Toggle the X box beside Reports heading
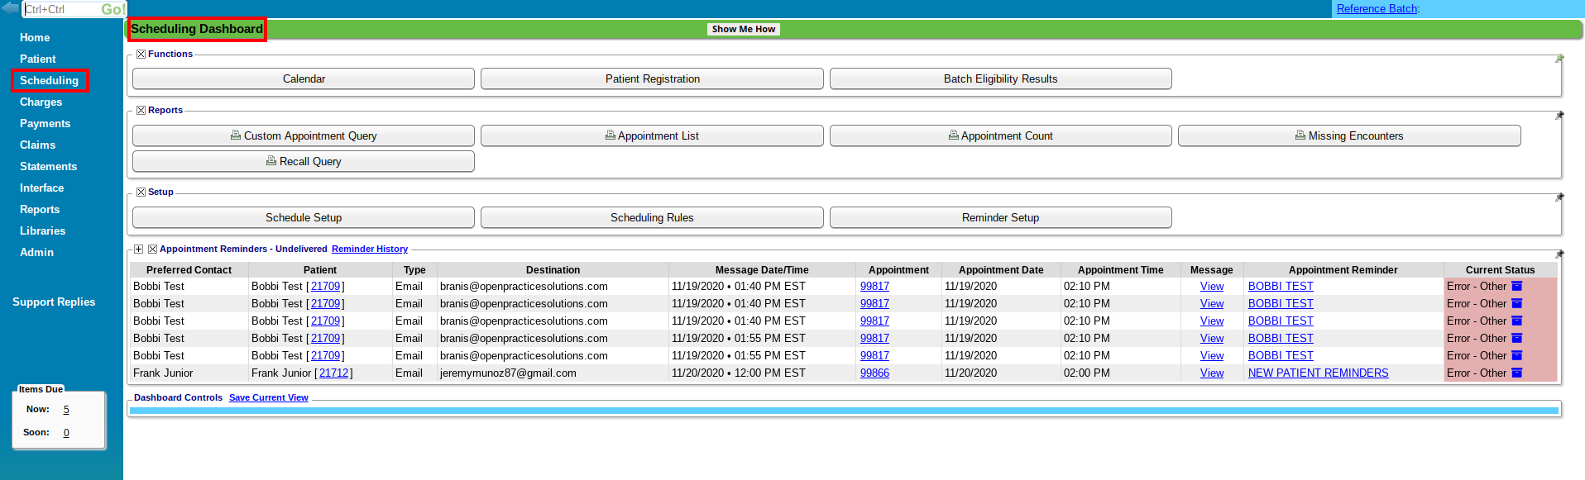The height and width of the screenshot is (480, 1585). pyautogui.click(x=141, y=111)
